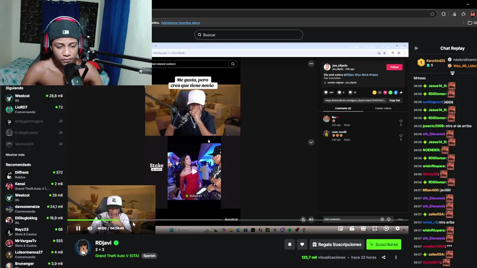Mute the Kick player volume
Viewport: 477px width, 268px height.
[89, 228]
